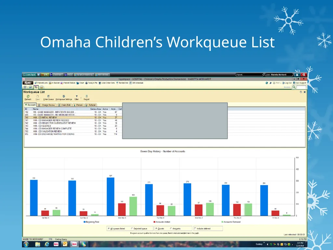Click the Windows Start button
The height and width of the screenshot is (250, 333).
26,244
